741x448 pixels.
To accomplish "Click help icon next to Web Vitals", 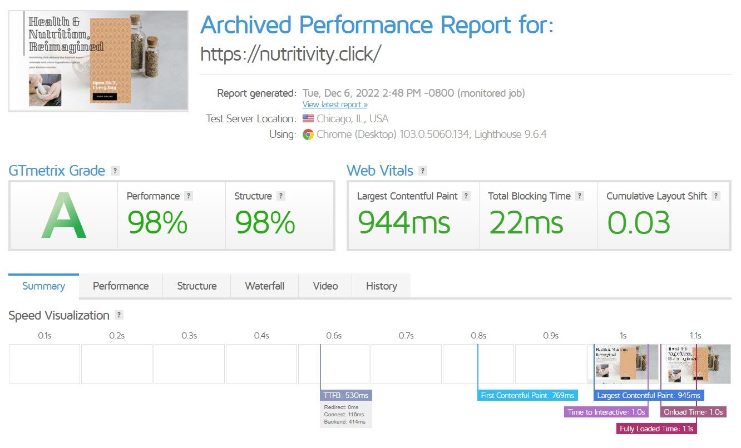I will coord(423,171).
